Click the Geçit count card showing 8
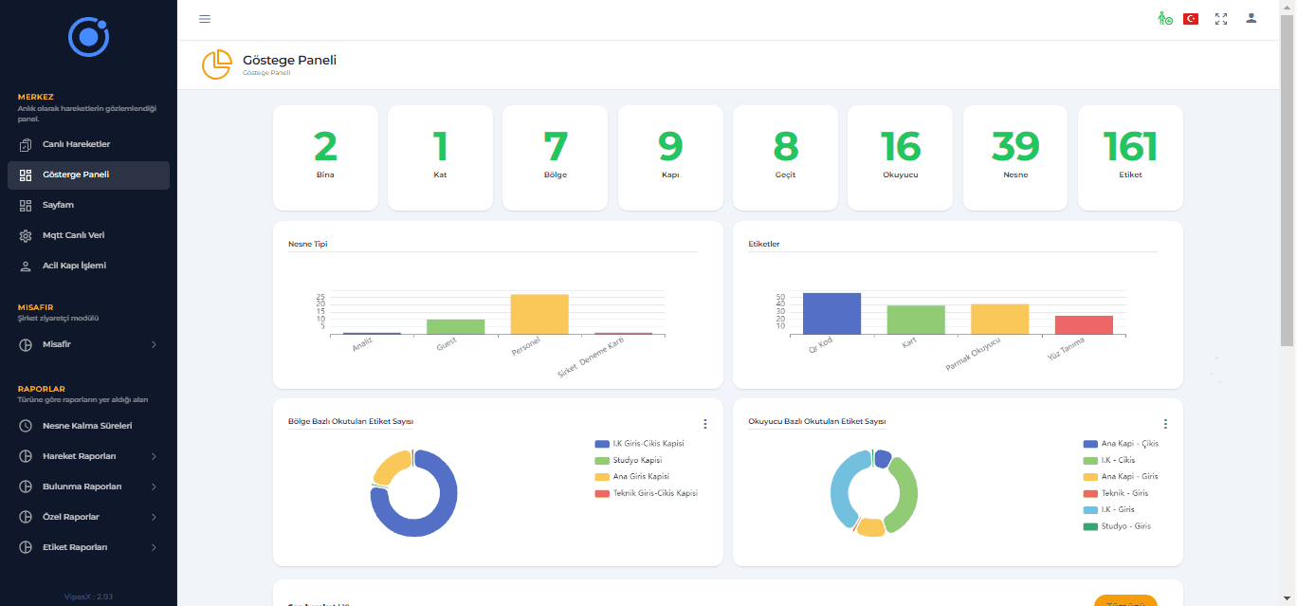The width and height of the screenshot is (1297, 606). coord(785,157)
